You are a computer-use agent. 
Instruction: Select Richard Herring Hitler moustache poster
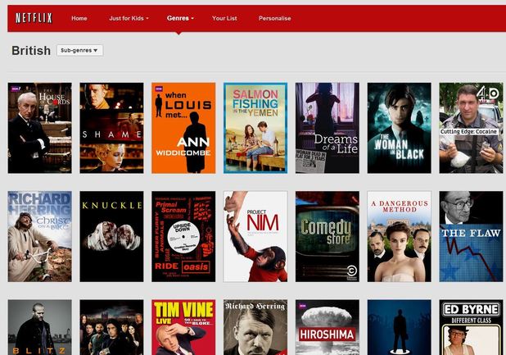click(255, 327)
